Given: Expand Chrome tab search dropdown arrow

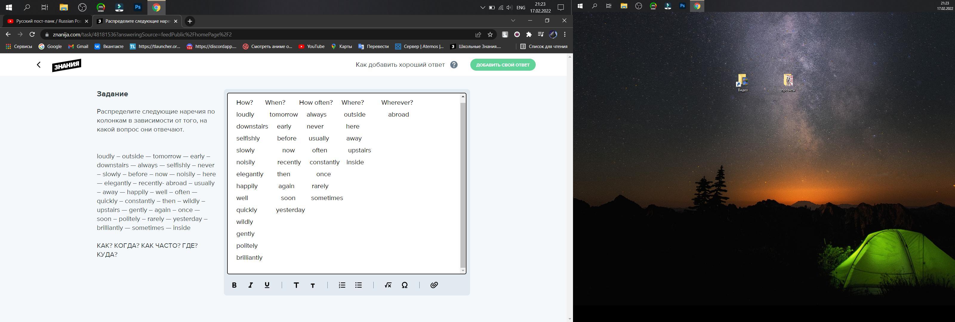Looking at the screenshot, I should (513, 21).
